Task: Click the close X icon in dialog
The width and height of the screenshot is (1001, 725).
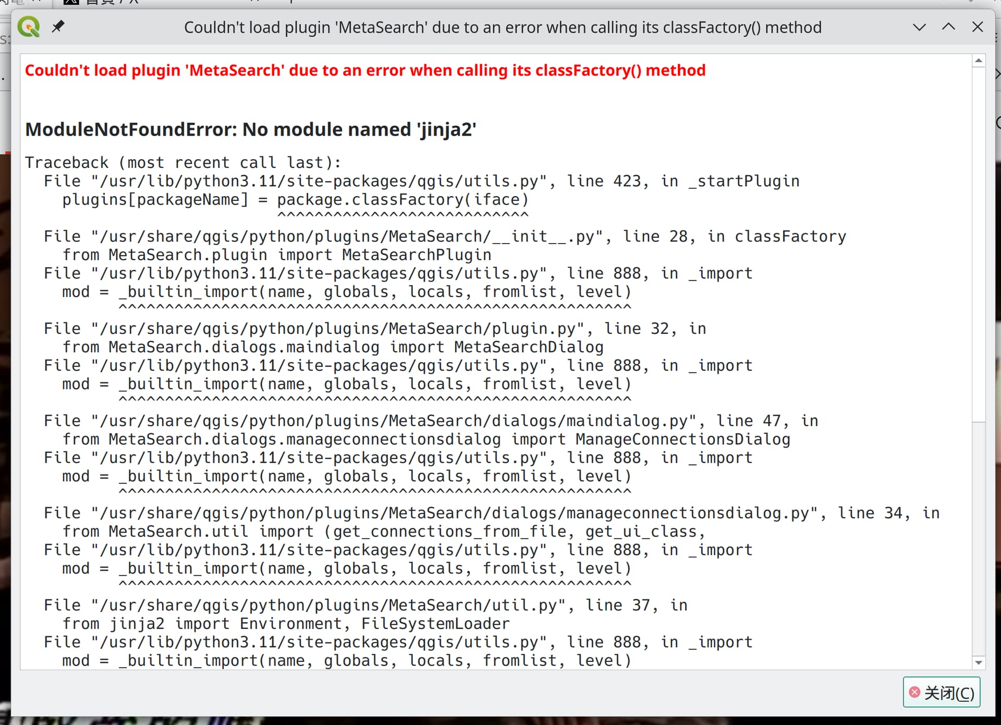Action: pos(977,27)
